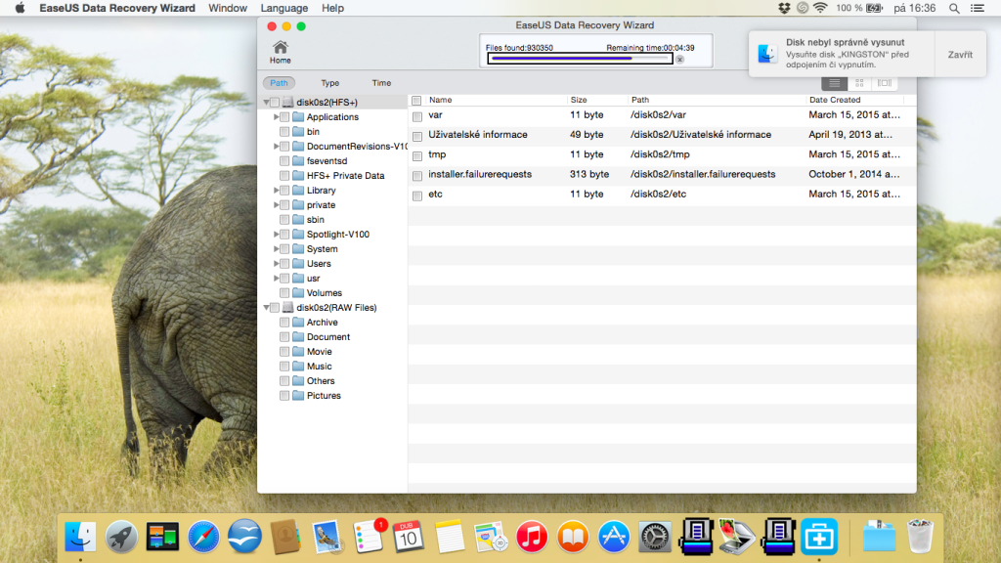The height and width of the screenshot is (563, 1001).
Task: Toggle the select-all checkbox in the header
Action: (x=417, y=100)
